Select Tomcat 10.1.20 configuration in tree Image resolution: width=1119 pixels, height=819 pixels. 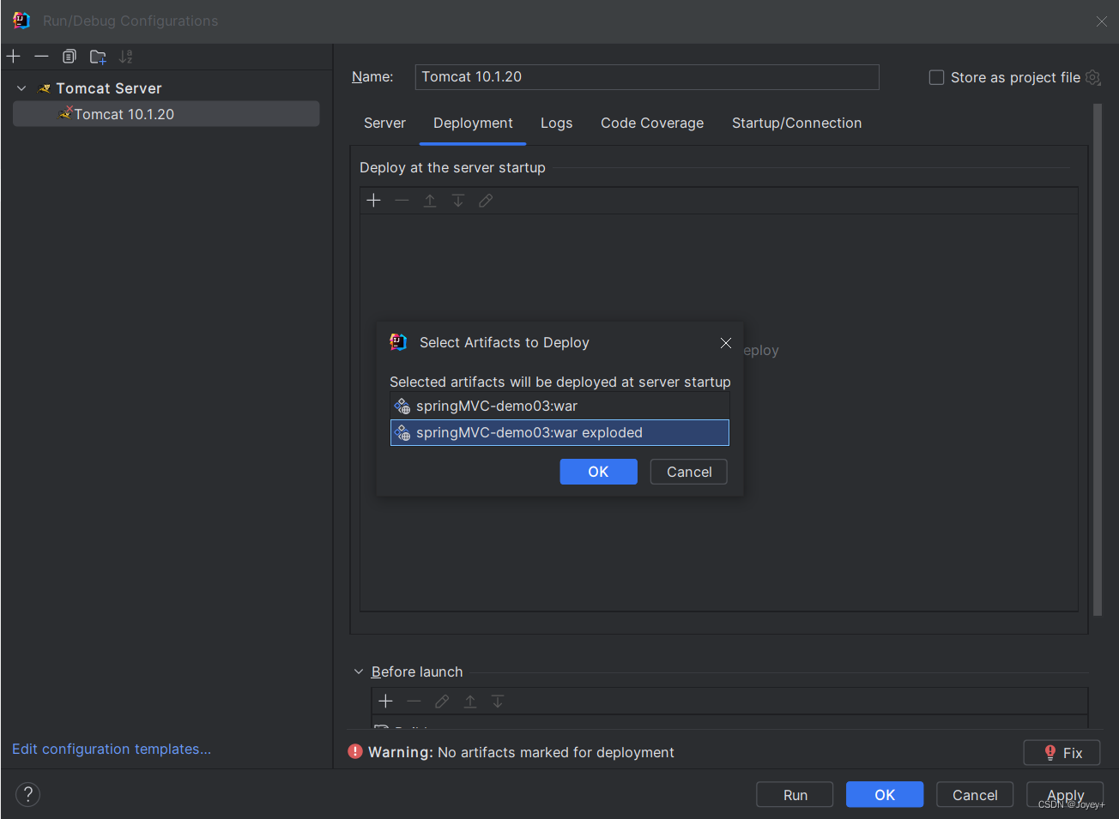[x=166, y=114]
